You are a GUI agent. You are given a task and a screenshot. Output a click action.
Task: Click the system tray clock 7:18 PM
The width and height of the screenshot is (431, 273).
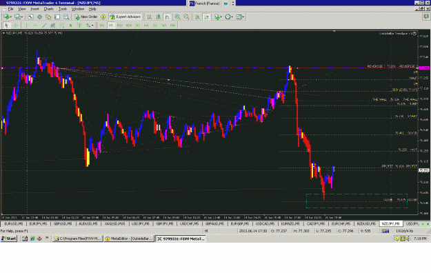click(x=420, y=239)
